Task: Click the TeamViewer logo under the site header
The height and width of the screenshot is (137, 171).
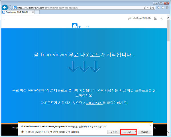Action: click(x=80, y=26)
